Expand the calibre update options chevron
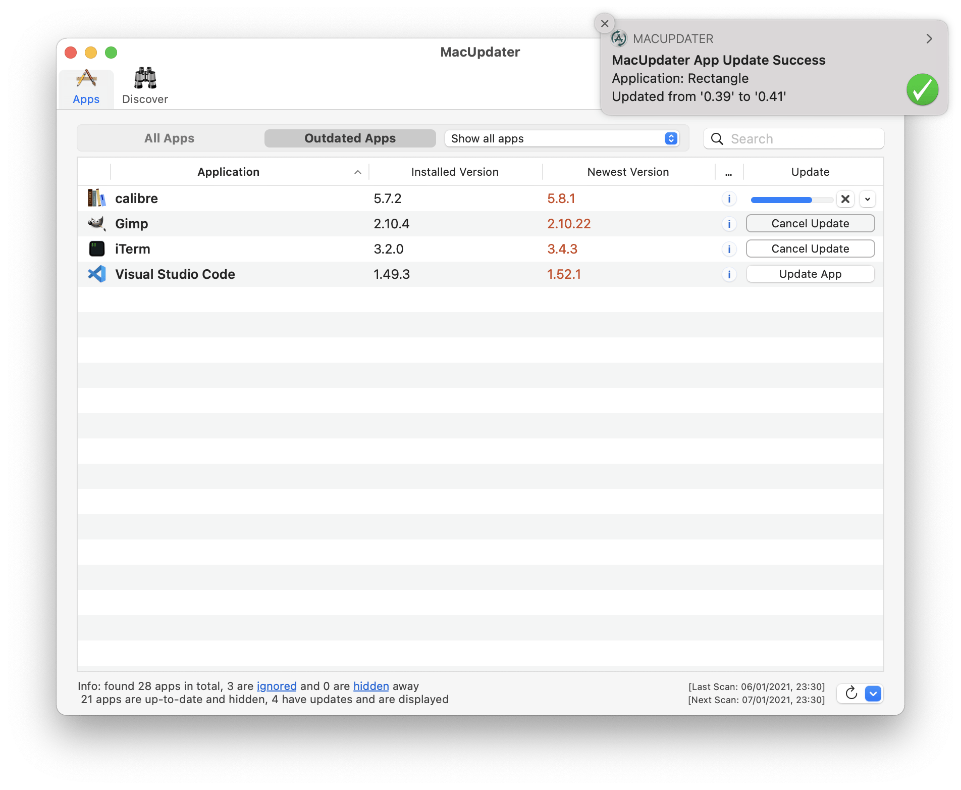Screen dimensions: 961x790 click(x=868, y=199)
